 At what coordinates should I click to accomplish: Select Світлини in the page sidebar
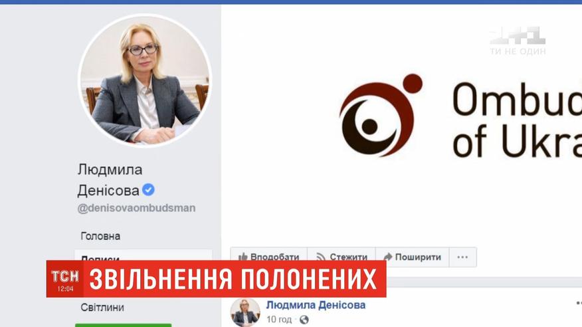pos(102,307)
